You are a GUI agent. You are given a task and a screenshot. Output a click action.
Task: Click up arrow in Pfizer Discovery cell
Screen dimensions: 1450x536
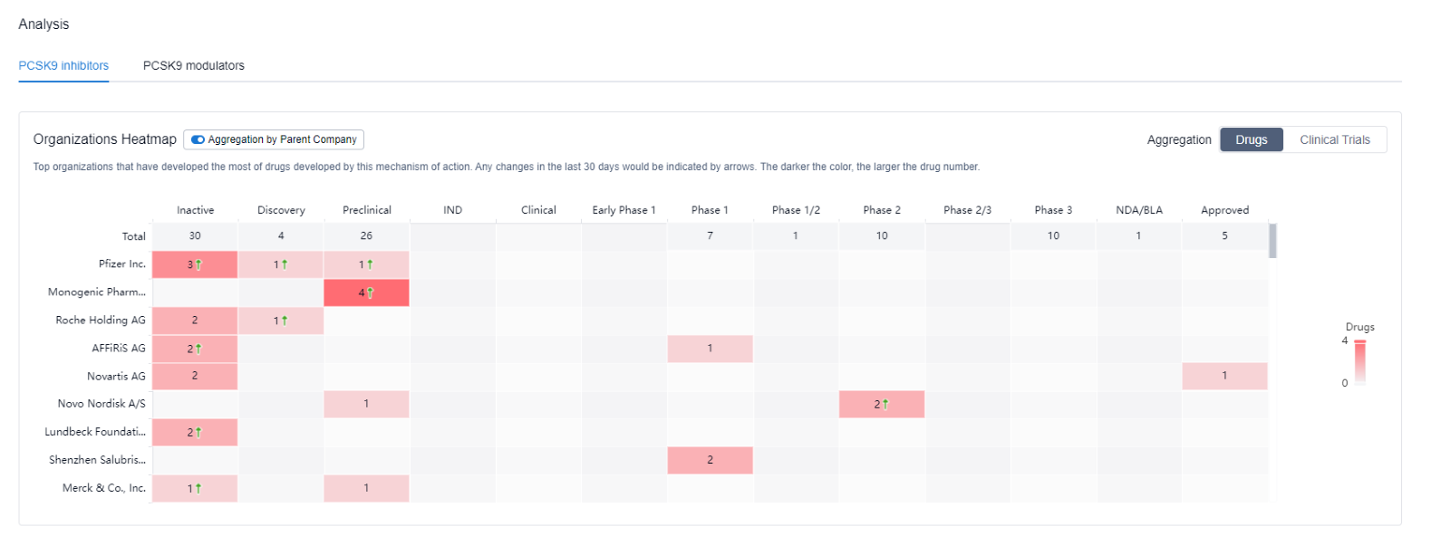click(x=285, y=265)
